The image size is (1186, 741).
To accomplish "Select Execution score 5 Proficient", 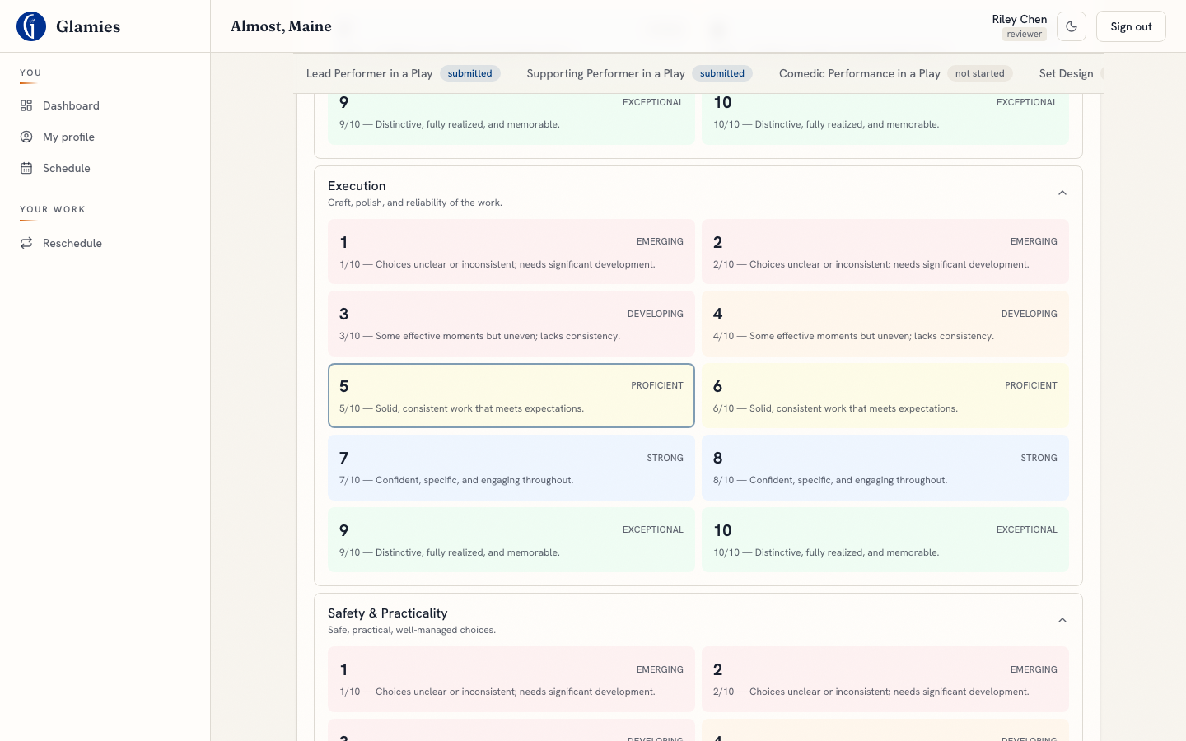I will click(511, 396).
